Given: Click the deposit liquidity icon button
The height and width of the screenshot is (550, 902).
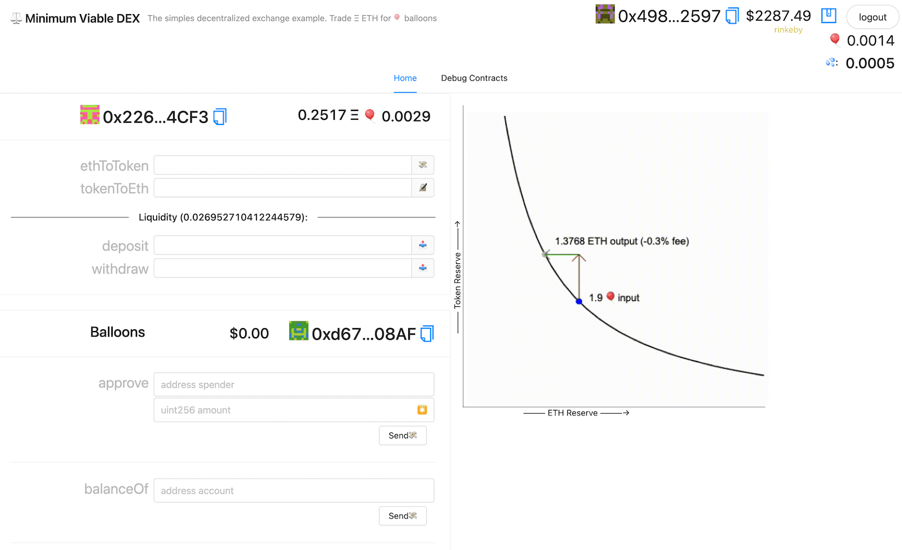Looking at the screenshot, I should click(x=423, y=245).
